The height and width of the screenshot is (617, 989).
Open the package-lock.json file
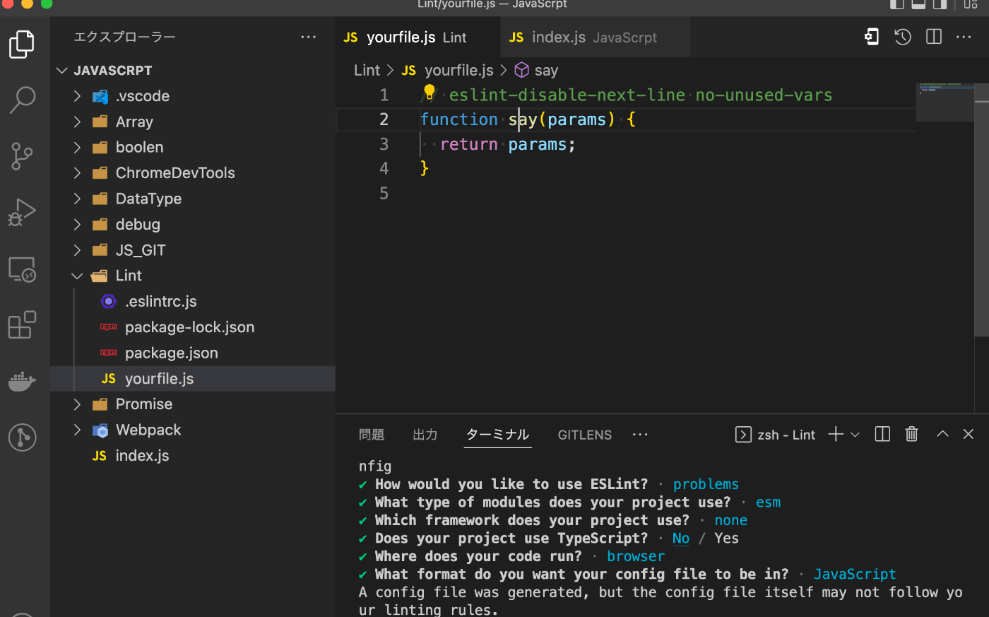[193, 327]
